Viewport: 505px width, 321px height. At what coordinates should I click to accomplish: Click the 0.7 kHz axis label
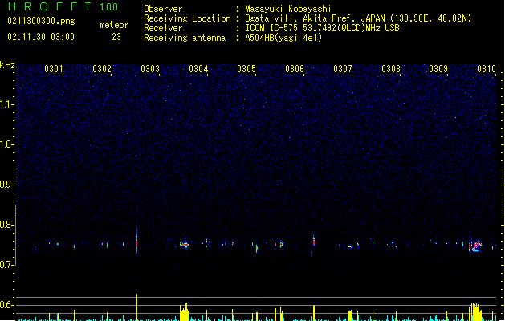(6, 265)
